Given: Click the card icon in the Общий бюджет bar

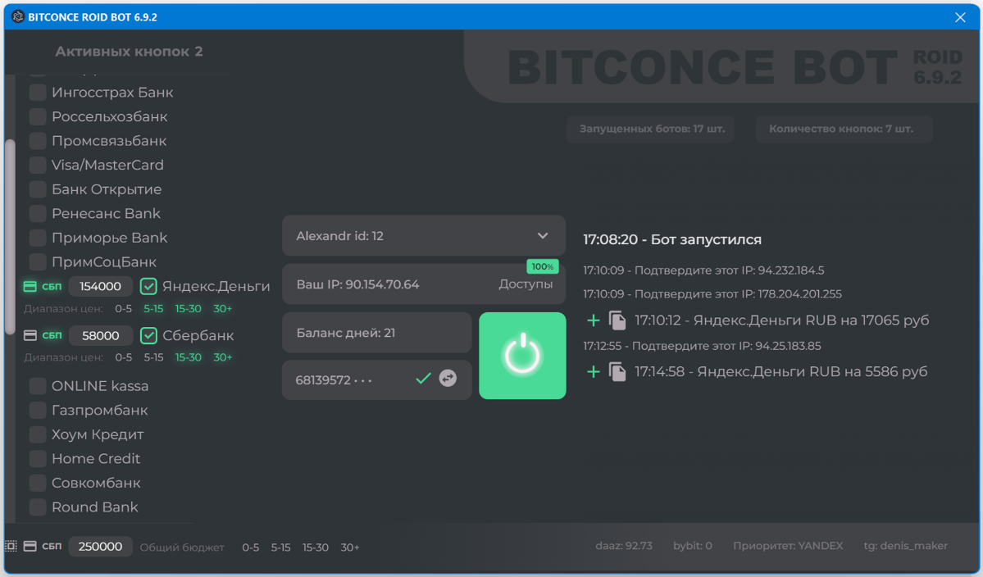Looking at the screenshot, I should pyautogui.click(x=30, y=547).
